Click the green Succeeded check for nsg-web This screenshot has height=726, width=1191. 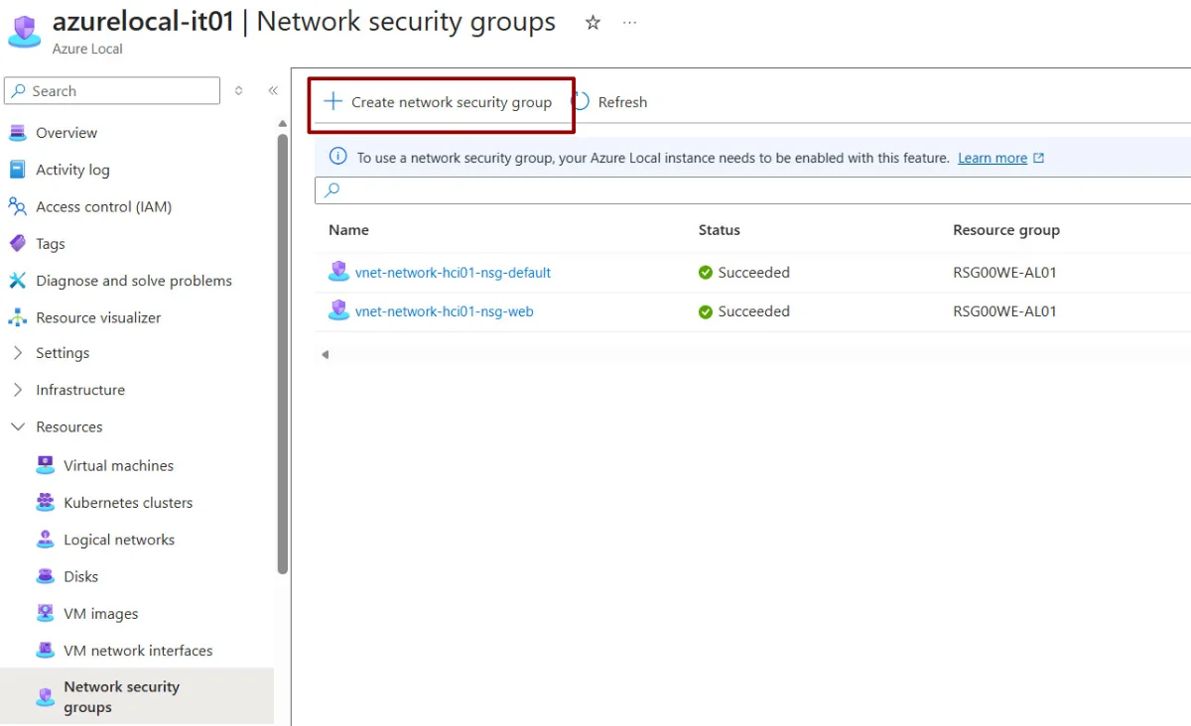click(706, 311)
